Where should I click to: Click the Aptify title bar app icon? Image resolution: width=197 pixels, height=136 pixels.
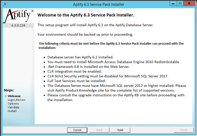(5, 4)
